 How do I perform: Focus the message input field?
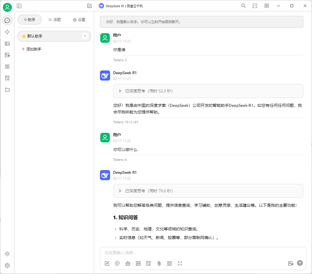(x=203, y=253)
